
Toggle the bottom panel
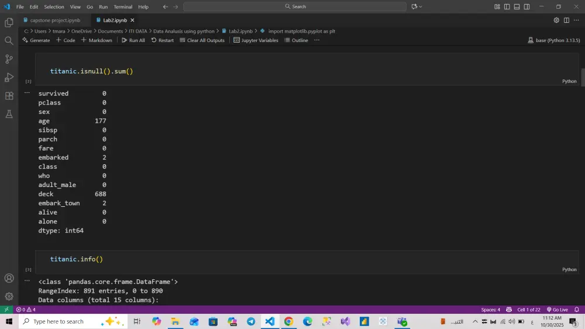click(x=517, y=6)
